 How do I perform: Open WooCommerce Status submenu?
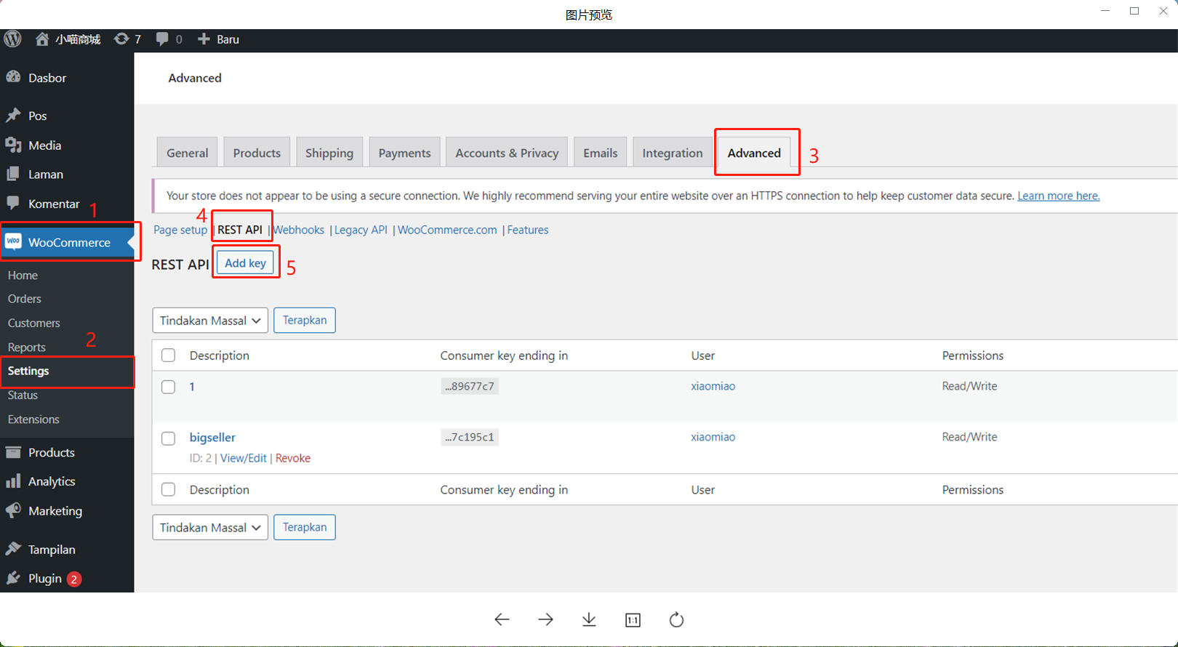(23, 395)
